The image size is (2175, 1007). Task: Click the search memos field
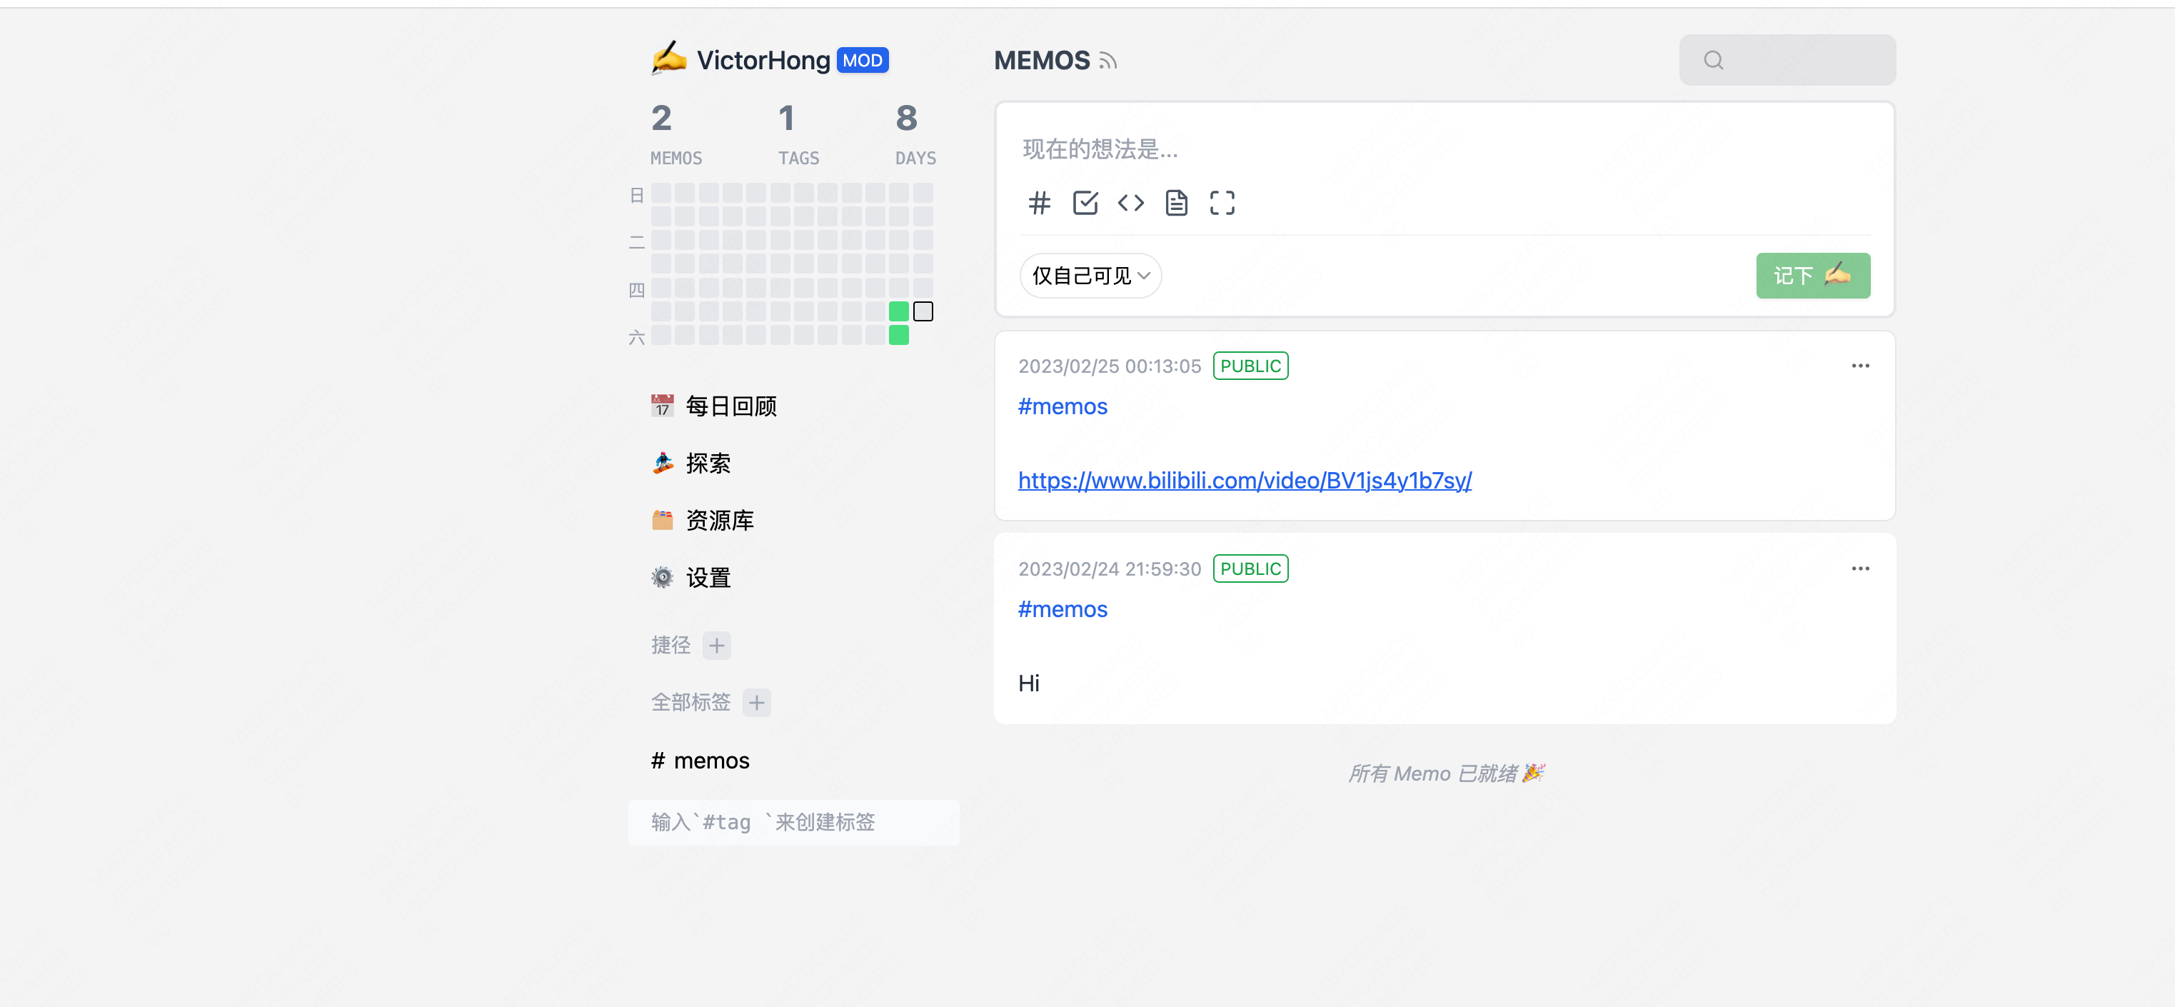pyautogui.click(x=1799, y=60)
